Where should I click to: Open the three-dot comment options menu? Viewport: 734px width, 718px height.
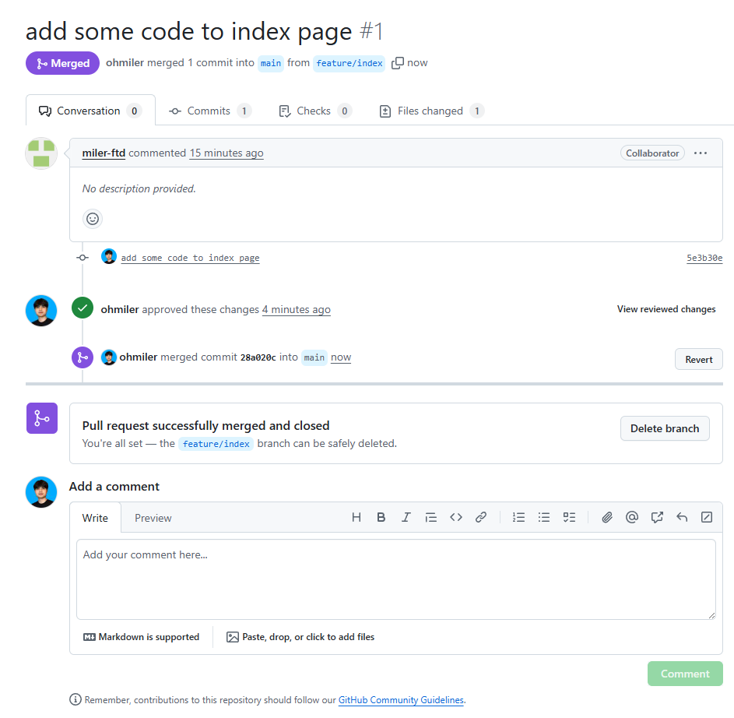[x=701, y=153]
